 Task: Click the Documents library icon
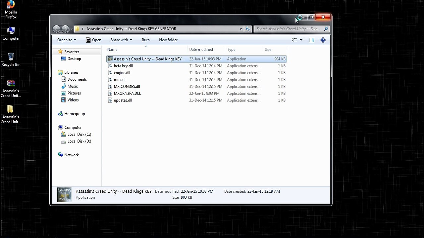64,79
